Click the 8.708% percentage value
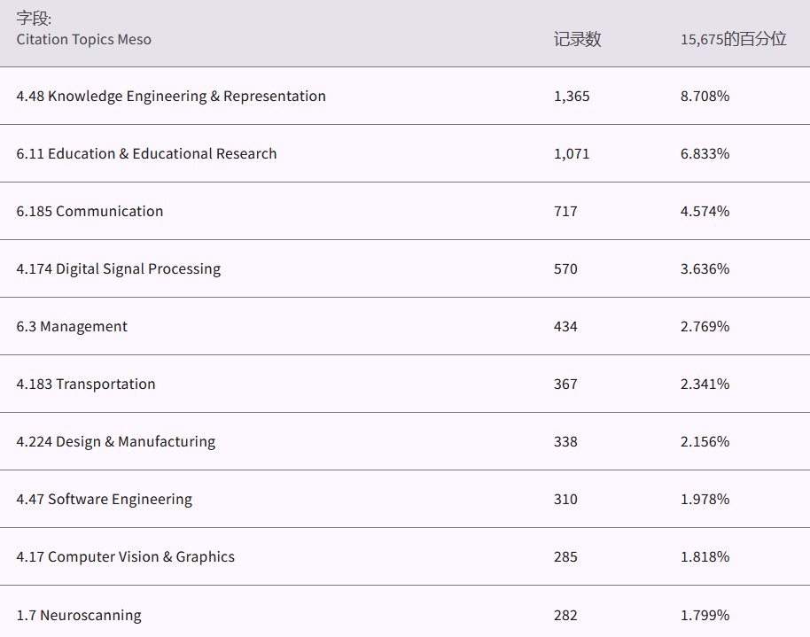The width and height of the screenshot is (810, 637). point(705,96)
